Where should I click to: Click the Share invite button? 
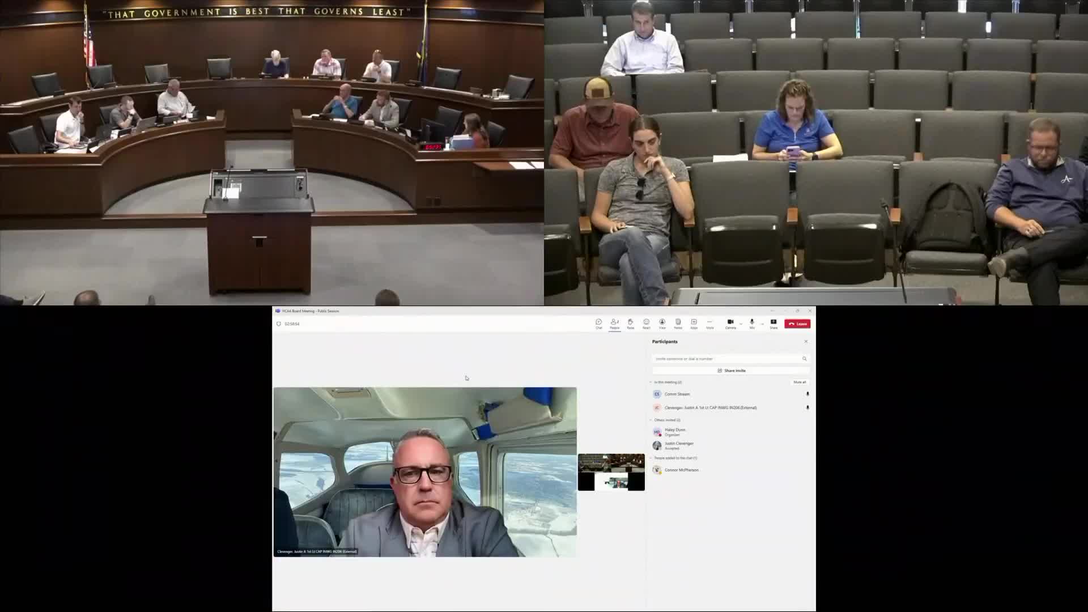[x=734, y=371]
